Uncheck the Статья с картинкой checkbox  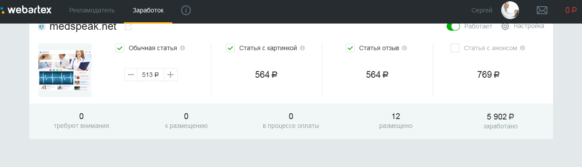[230, 48]
